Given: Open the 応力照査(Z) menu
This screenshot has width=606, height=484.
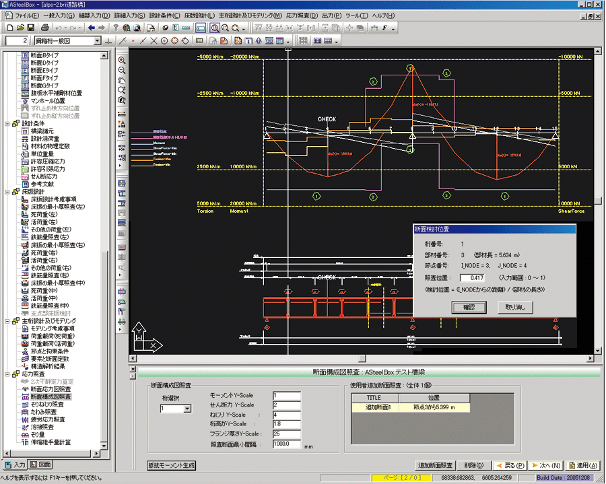Looking at the screenshot, I should 302,15.
